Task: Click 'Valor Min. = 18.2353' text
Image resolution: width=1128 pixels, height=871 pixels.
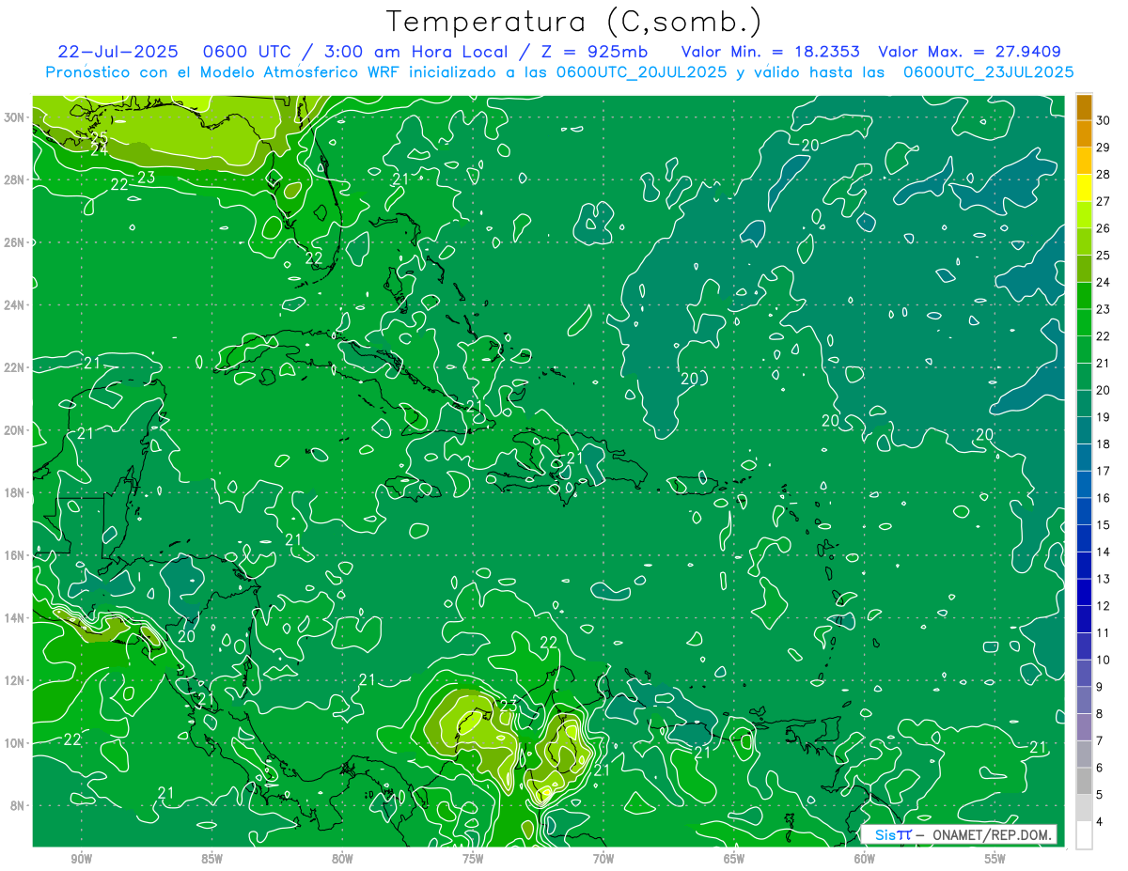Action: [x=770, y=52]
